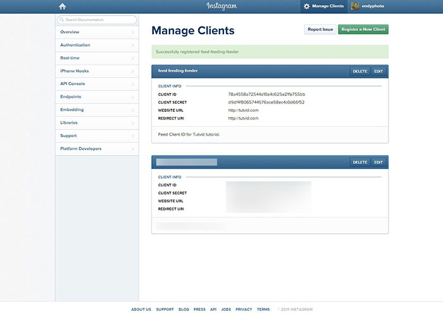Open the Libraries section
Image resolution: width=443 pixels, height=316 pixels.
pyautogui.click(x=97, y=123)
